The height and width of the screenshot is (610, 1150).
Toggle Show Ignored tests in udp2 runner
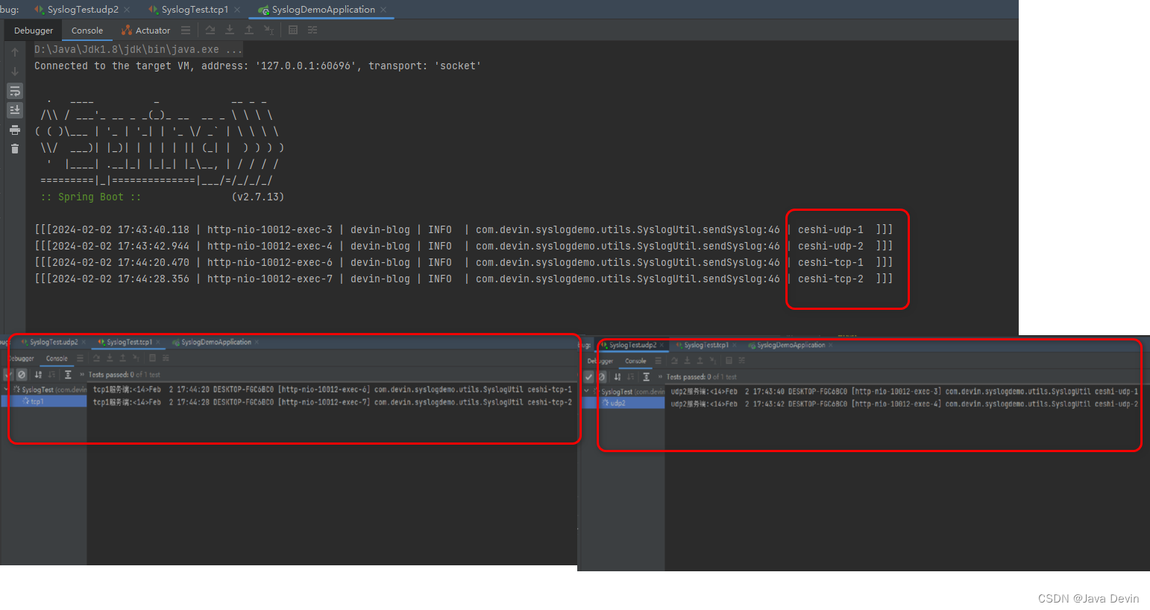(x=601, y=377)
